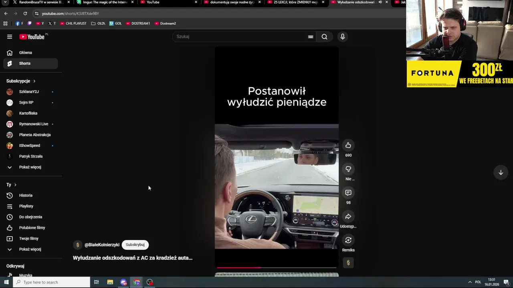Open the channel sound avatar below Remiks
The width and height of the screenshot is (513, 288).
[348, 263]
